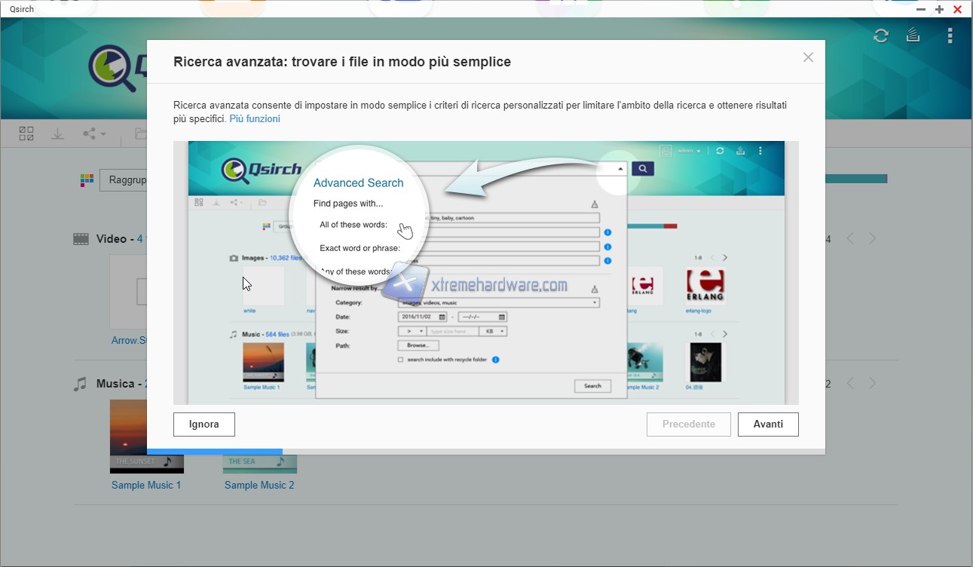This screenshot has height=567, width=973.
Task: Click the multi-select grid toolbar icon
Action: (26, 133)
